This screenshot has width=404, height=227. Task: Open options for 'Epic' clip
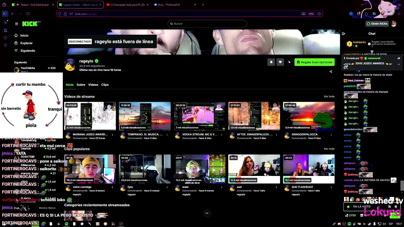167,187
